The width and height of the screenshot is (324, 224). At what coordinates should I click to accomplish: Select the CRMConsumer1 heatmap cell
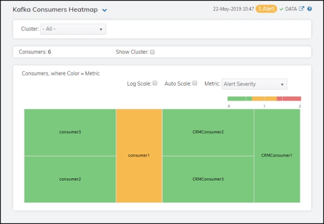click(x=277, y=156)
